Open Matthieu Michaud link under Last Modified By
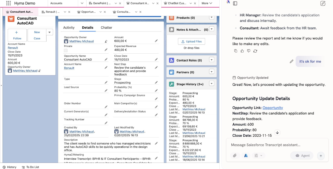The height and width of the screenshot is (169, 333). point(132,132)
